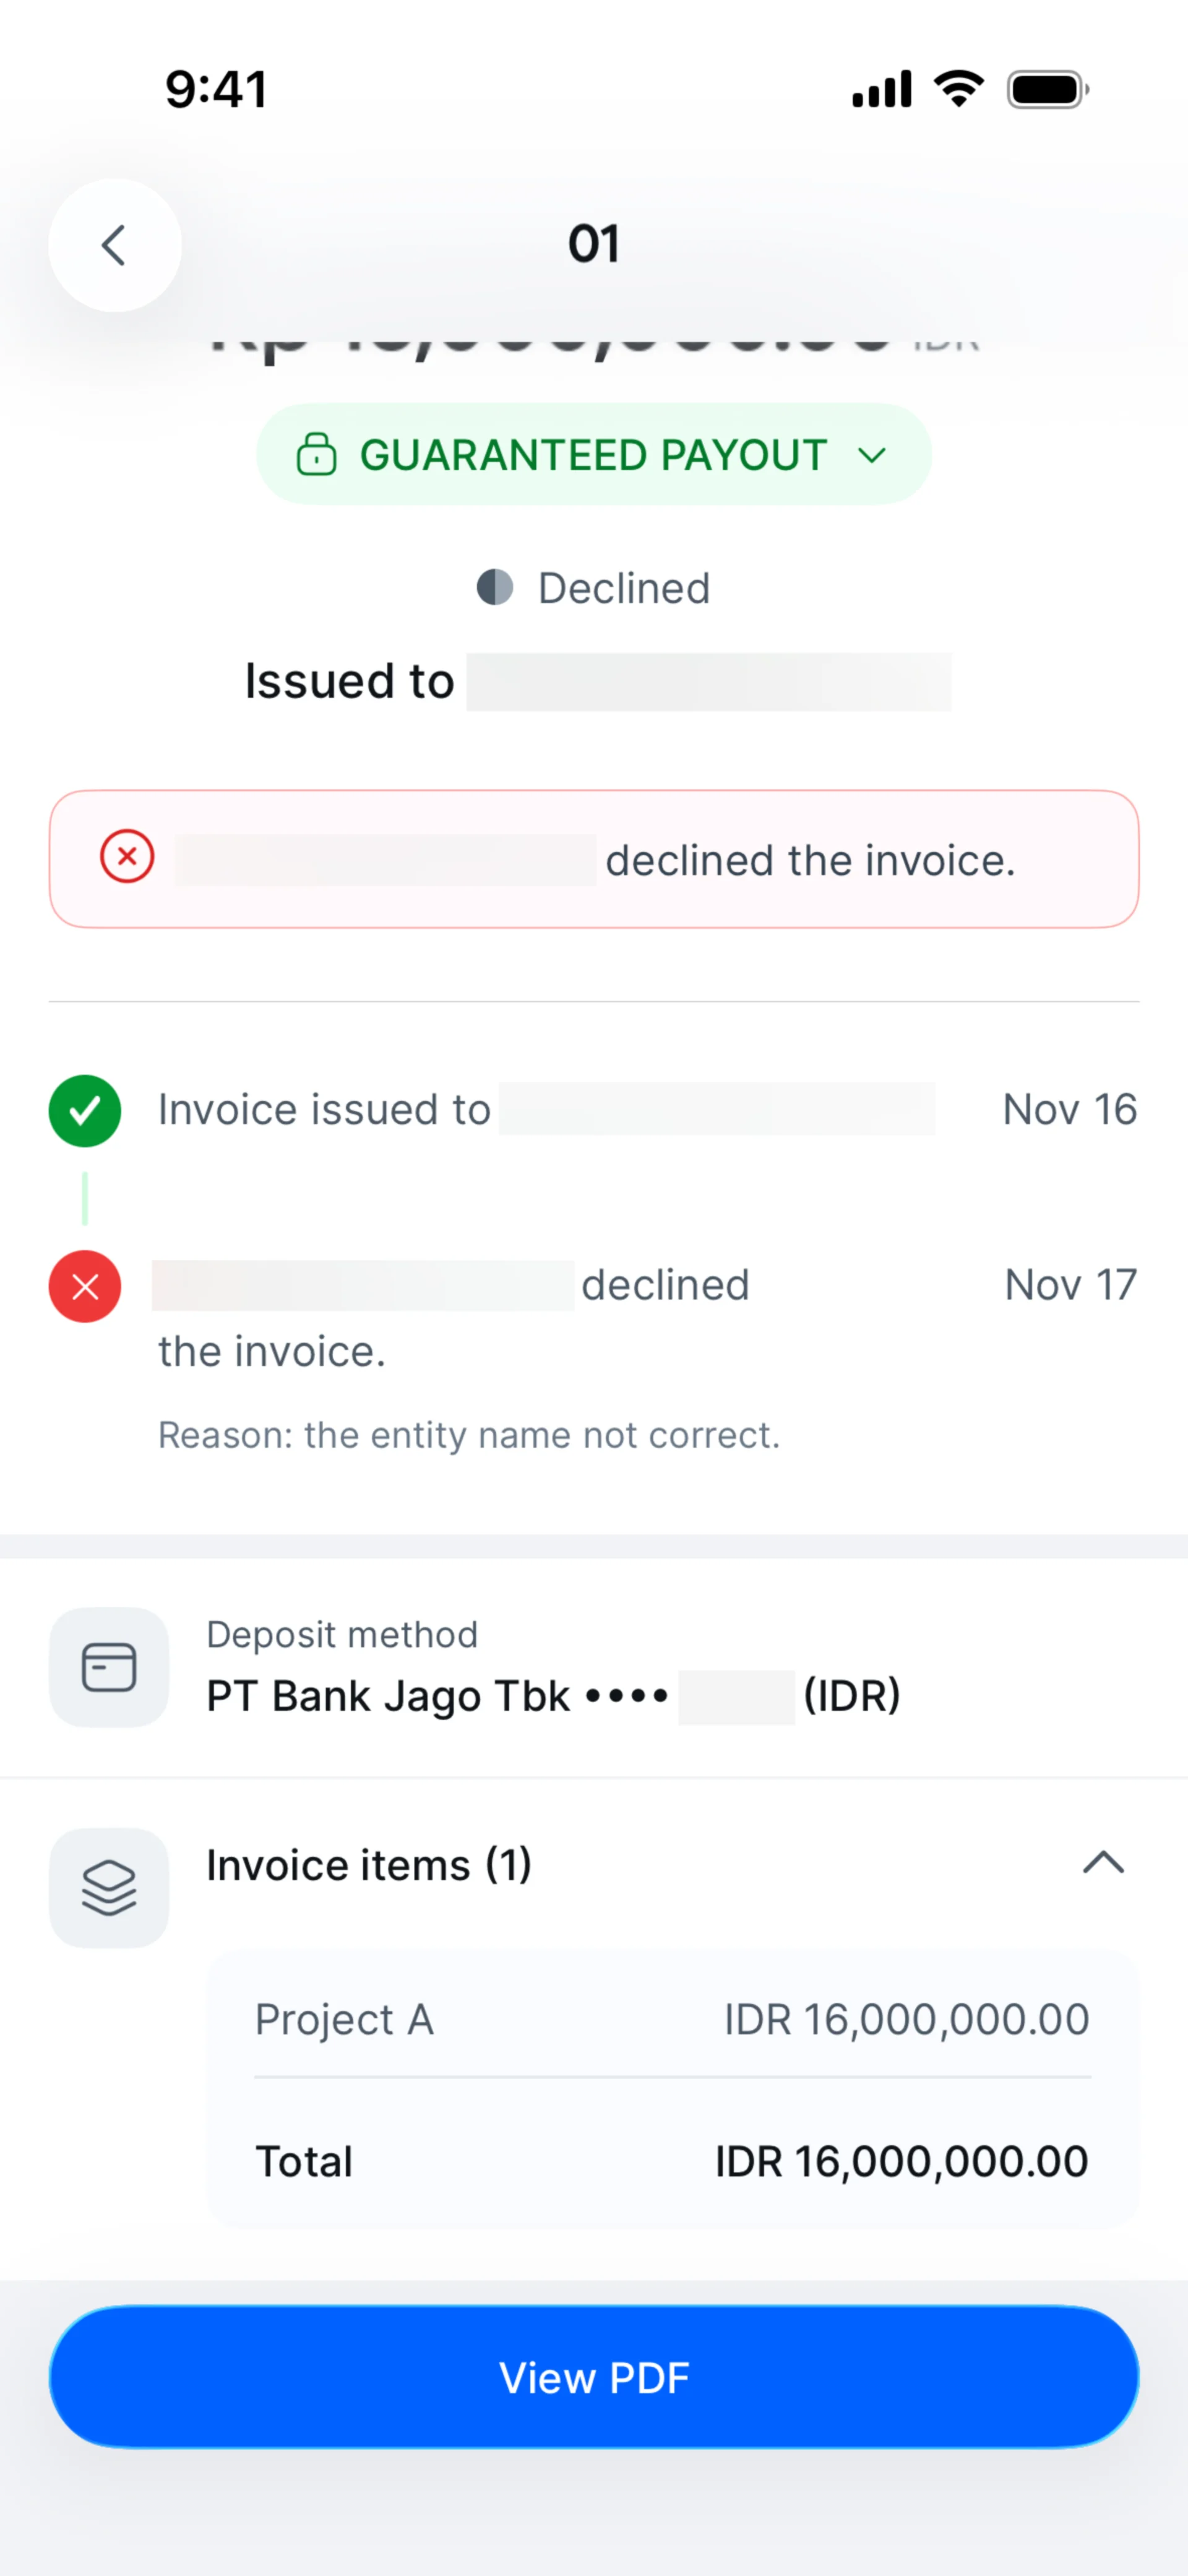Click the lock icon on Guaranteed Payout
The image size is (1188, 2576).
(316, 454)
